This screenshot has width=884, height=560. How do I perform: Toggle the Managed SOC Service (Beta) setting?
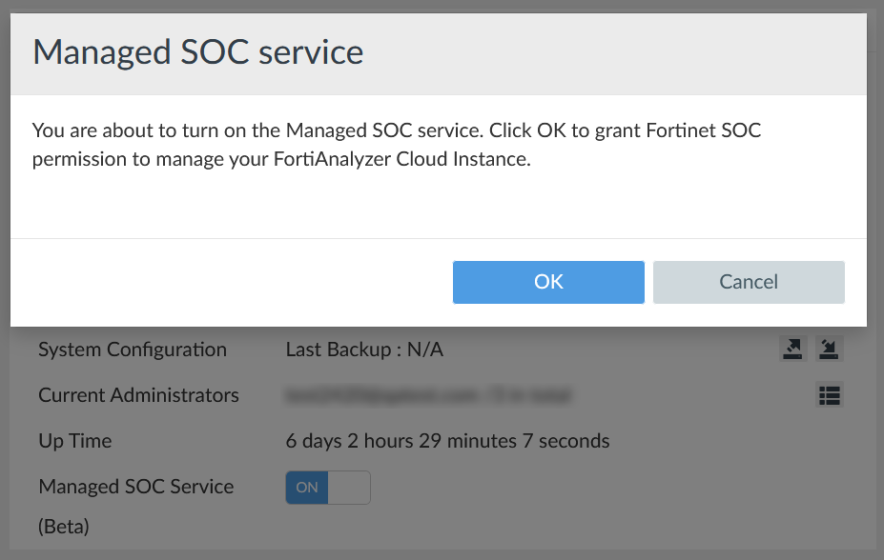pos(328,487)
